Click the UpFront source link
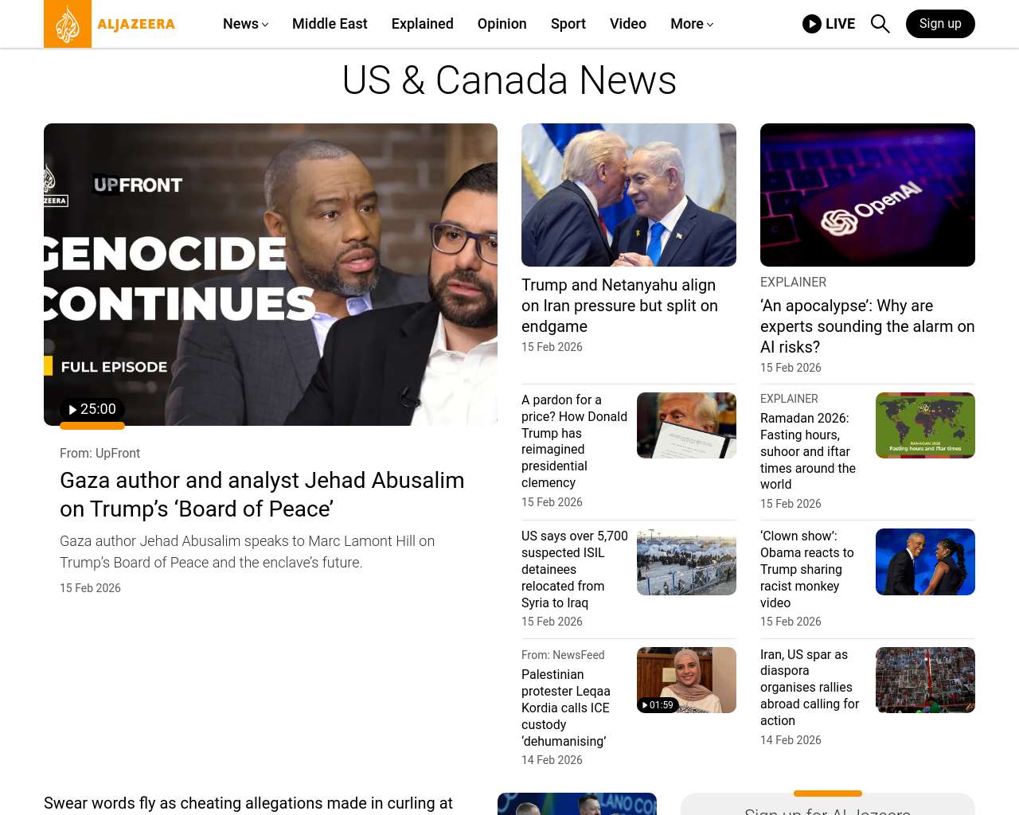The height and width of the screenshot is (815, 1019). coord(117,453)
